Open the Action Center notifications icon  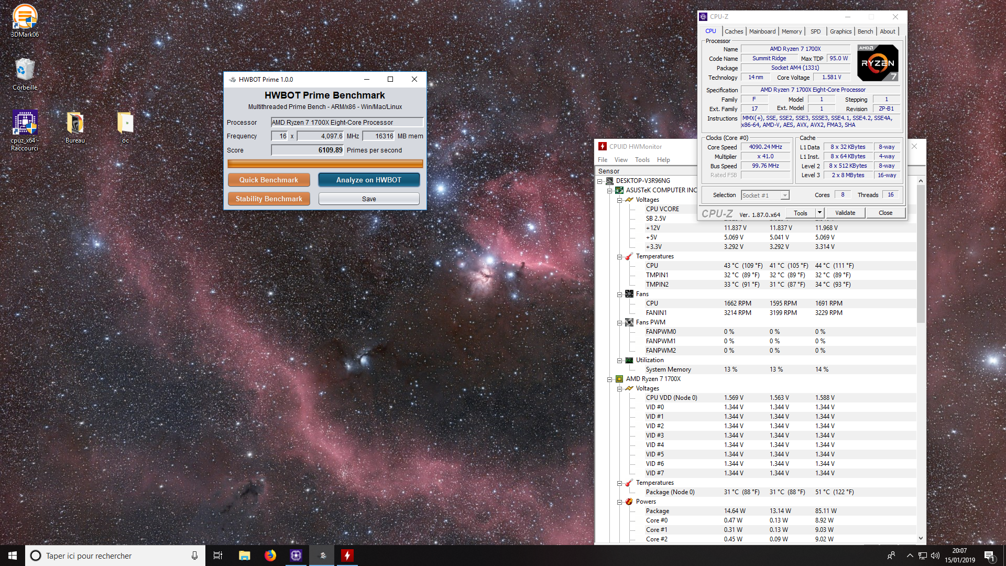point(989,556)
